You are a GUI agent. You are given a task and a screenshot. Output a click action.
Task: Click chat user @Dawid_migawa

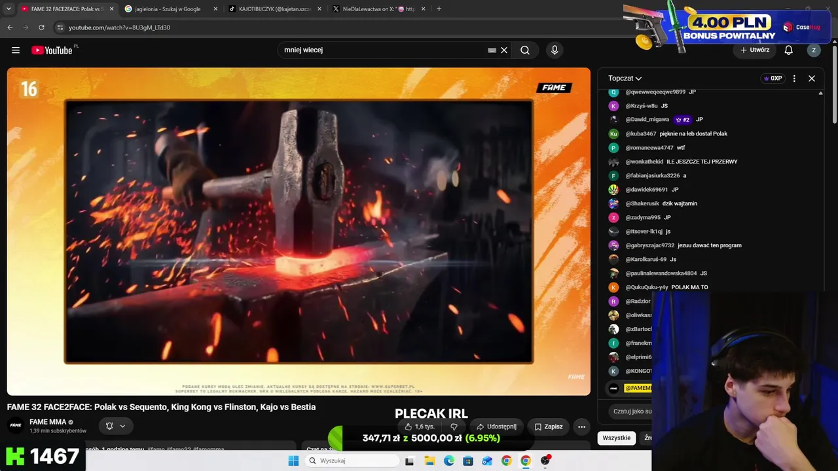pyautogui.click(x=647, y=120)
